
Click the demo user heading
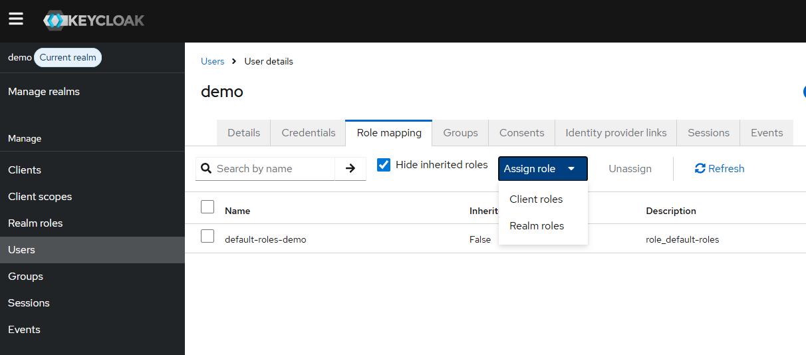(222, 92)
